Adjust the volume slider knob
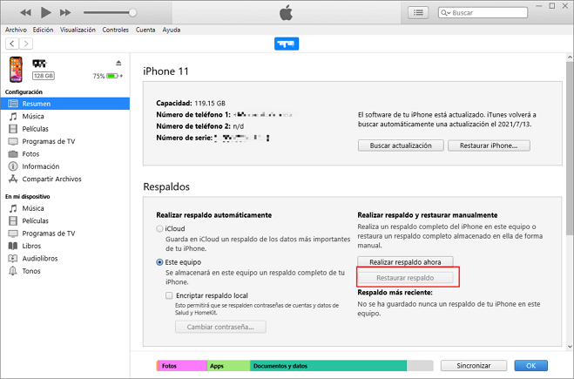The height and width of the screenshot is (379, 574). (132, 12)
